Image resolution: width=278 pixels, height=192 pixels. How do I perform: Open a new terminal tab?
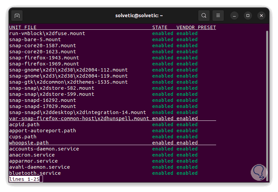[x=17, y=16]
